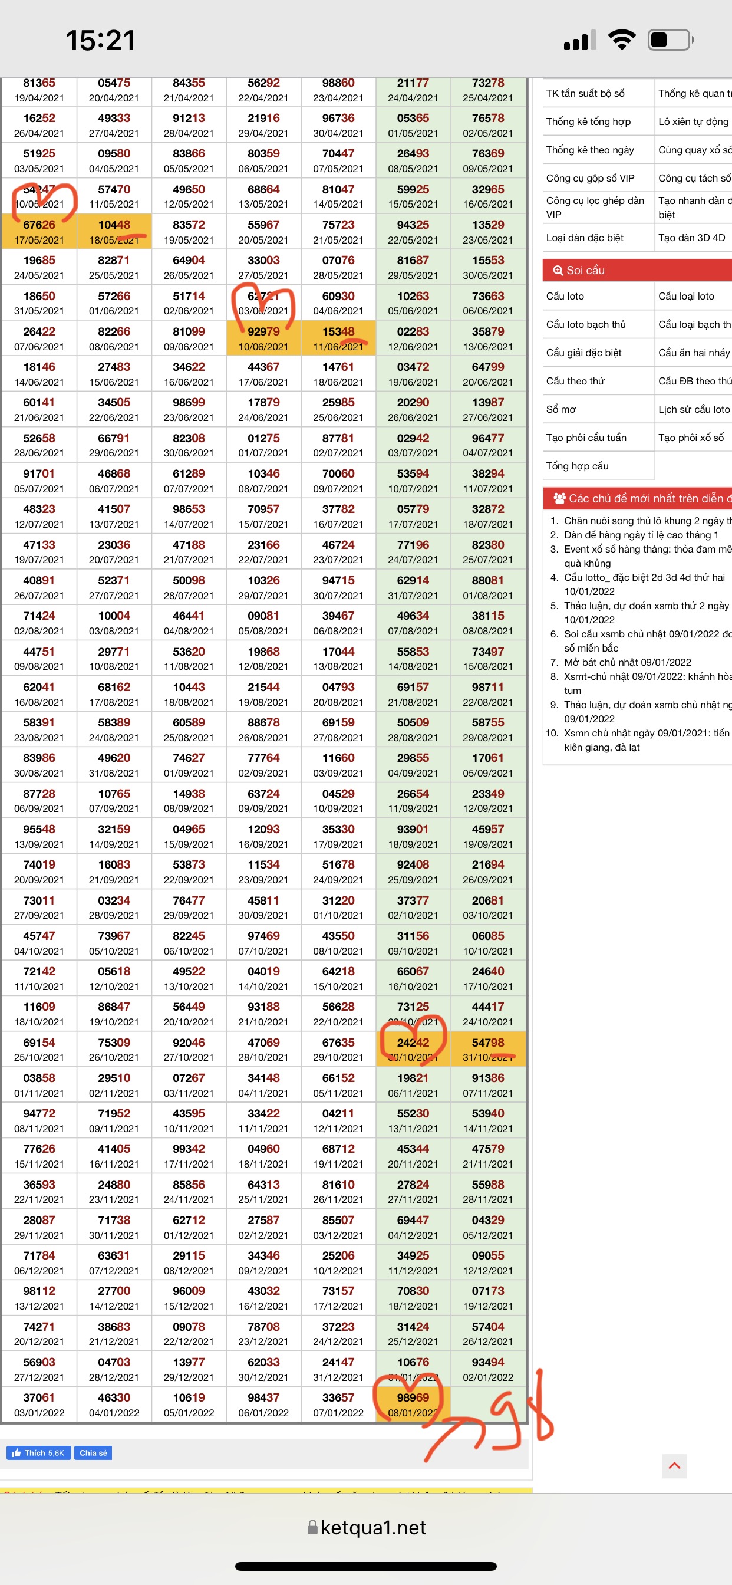Image resolution: width=732 pixels, height=1585 pixels.
Task: Select result 17044 dated 13/08/2021
Action: tap(338, 659)
